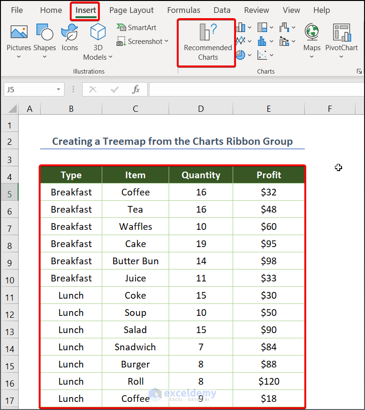Expand the combo chart dropdown arrow

coord(294,41)
